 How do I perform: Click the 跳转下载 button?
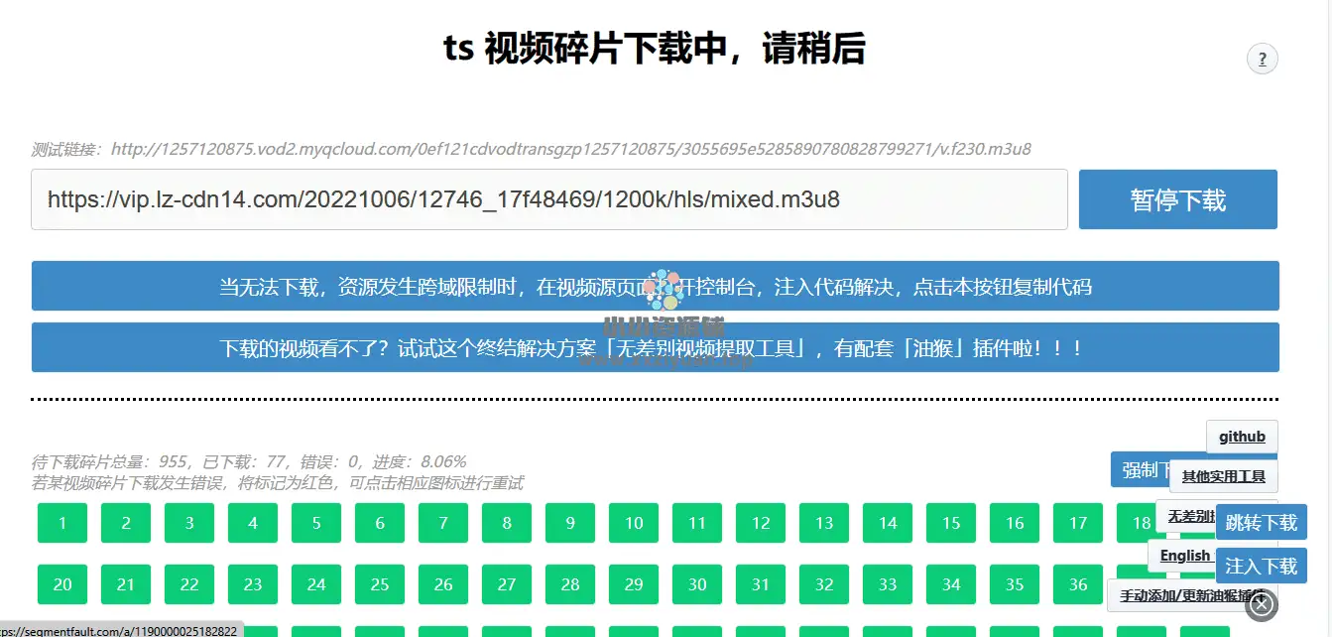click(1261, 523)
